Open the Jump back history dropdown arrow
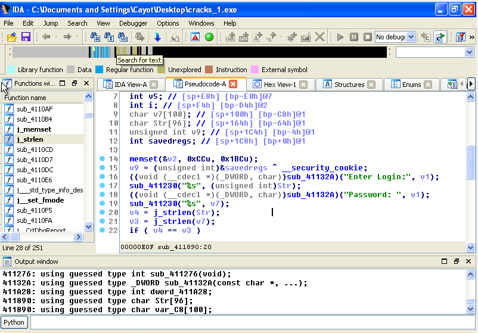The image size is (478, 333). tap(56, 37)
